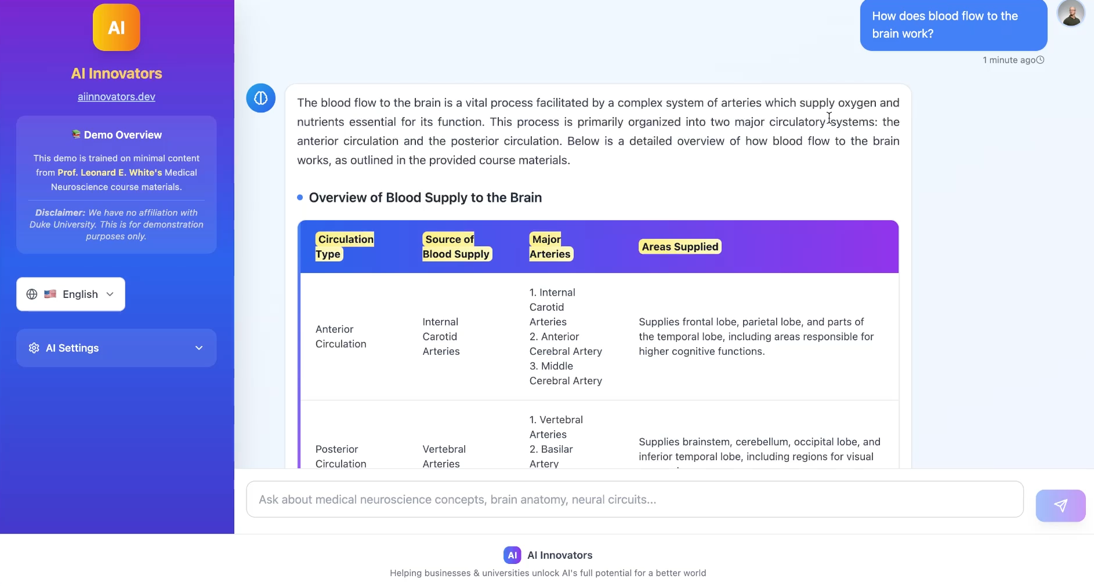Click the chevron next to English
1094x586 pixels.
(110, 294)
